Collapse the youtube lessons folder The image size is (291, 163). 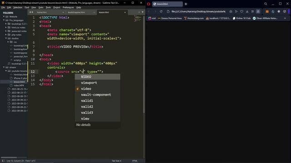point(6,71)
